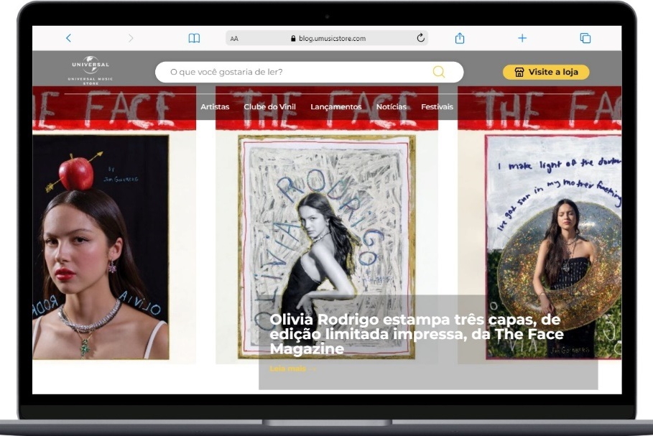The width and height of the screenshot is (653, 436).
Task: View the glitter float ring cover
Action: tap(553, 247)
